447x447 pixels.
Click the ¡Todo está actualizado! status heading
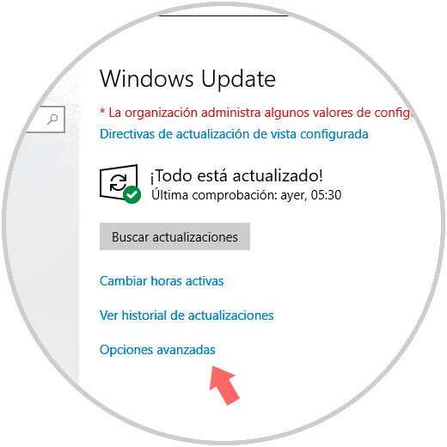click(236, 175)
